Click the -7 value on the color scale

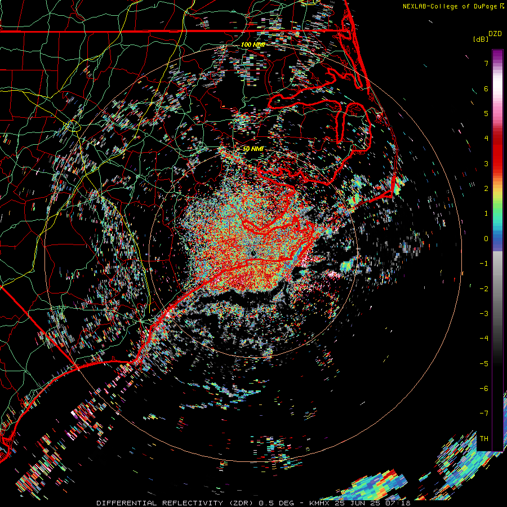click(484, 413)
